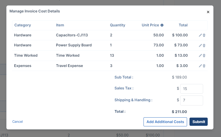Image resolution: width=221 pixels, height=137 pixels.
Task: Show Unit Price info tooltip icon
Action: (162, 25)
